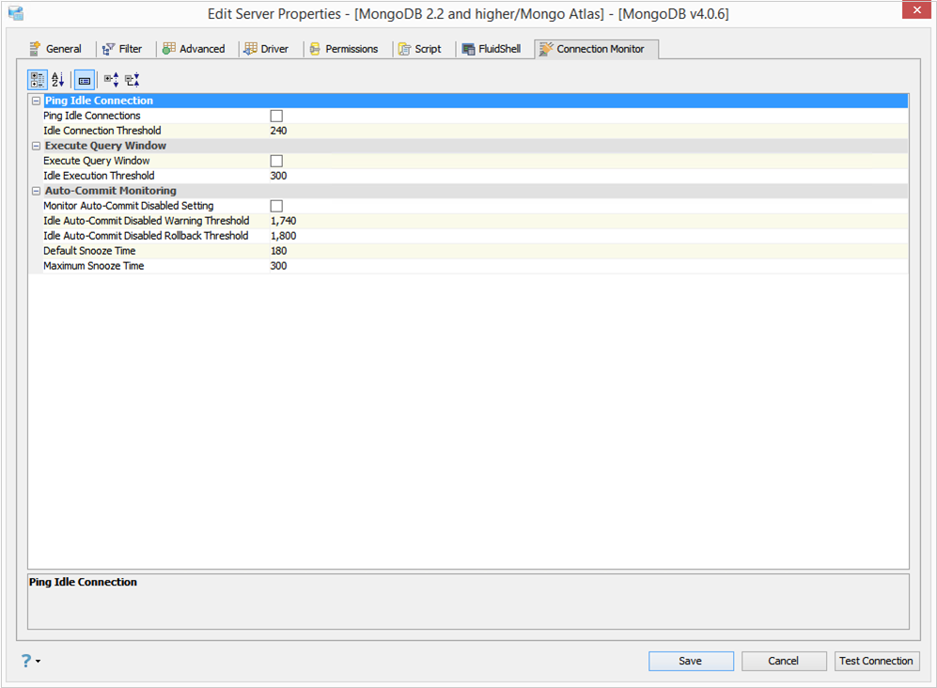
Task: Click the Expand All categories icon
Action: pyautogui.click(x=111, y=80)
